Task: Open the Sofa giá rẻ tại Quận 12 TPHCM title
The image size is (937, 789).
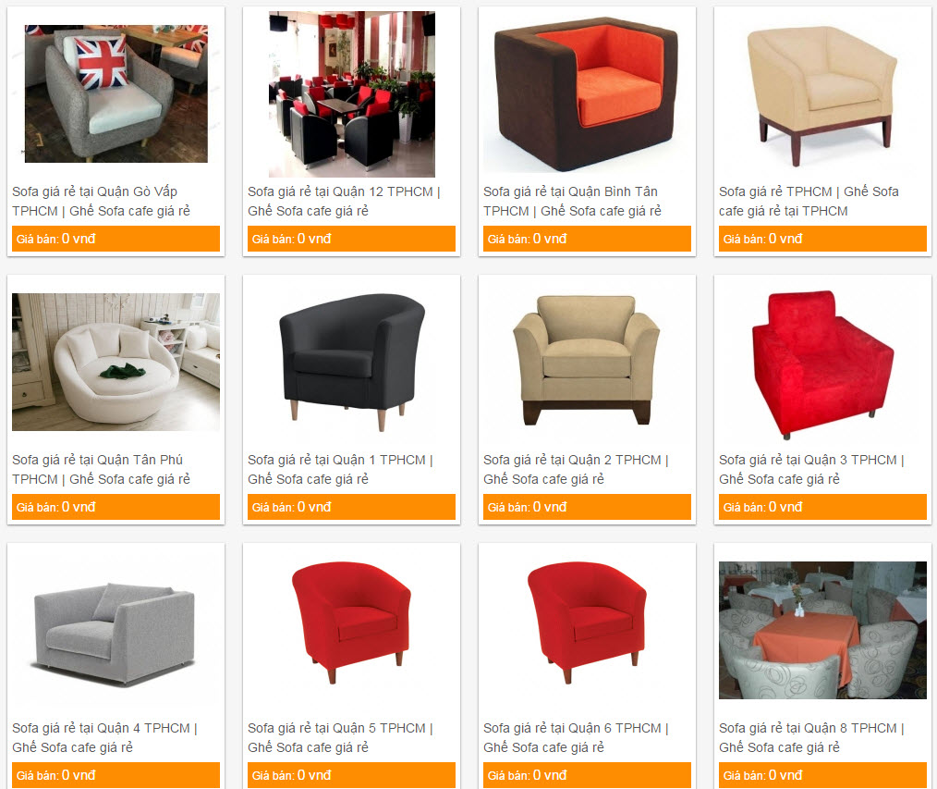Action: point(344,201)
